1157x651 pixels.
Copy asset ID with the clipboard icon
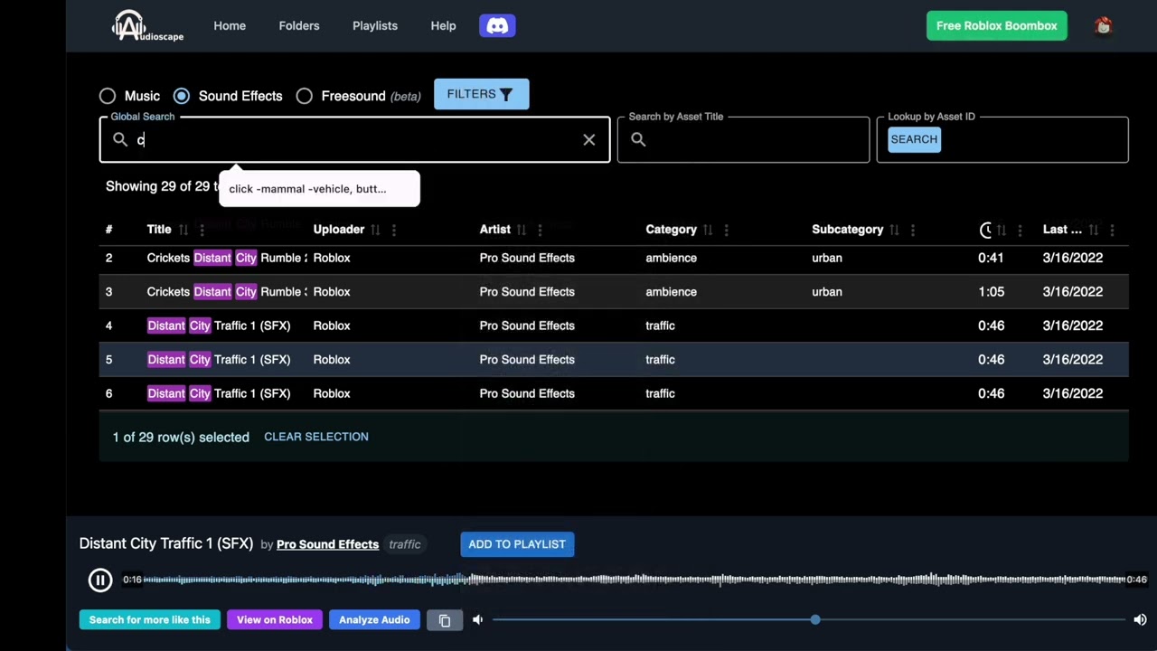(x=445, y=620)
